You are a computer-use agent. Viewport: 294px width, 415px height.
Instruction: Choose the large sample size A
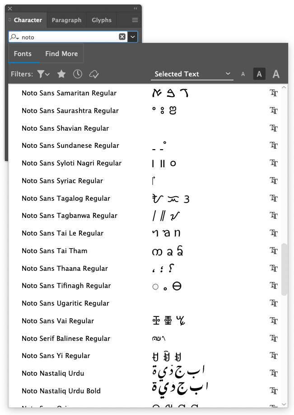tap(276, 74)
